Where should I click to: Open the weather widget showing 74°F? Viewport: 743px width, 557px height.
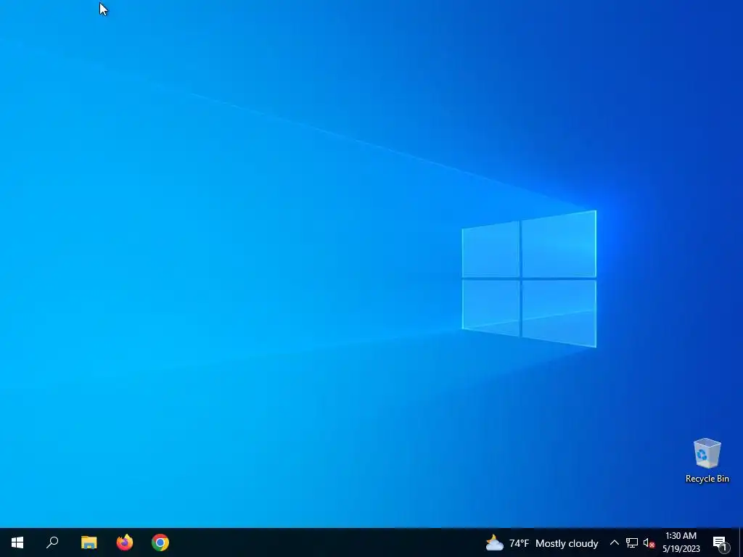541,542
